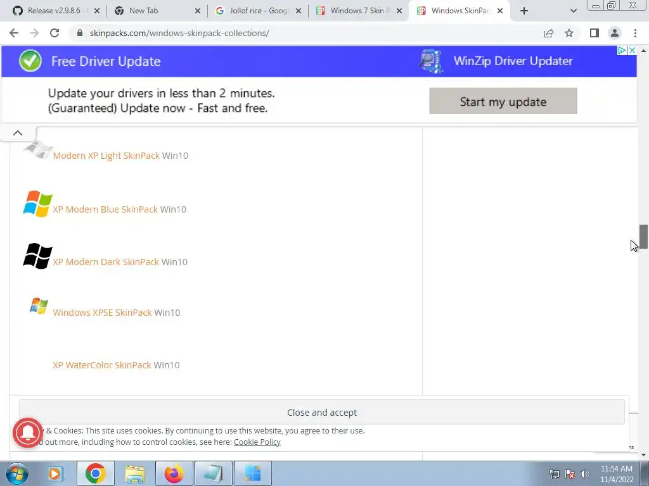This screenshot has width=649, height=486.
Task: Open the Chrome side panel
Action: pyautogui.click(x=594, y=33)
